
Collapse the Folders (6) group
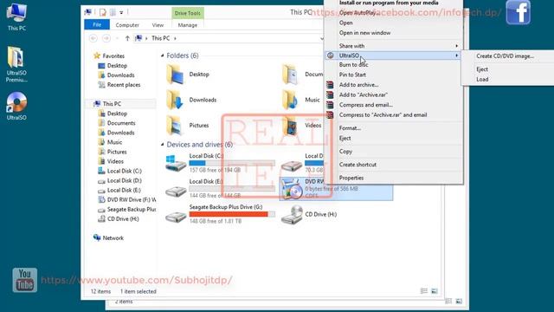click(x=163, y=55)
